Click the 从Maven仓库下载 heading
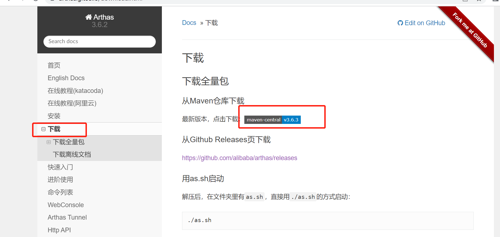Viewport: 500px width, 237px height. click(213, 101)
